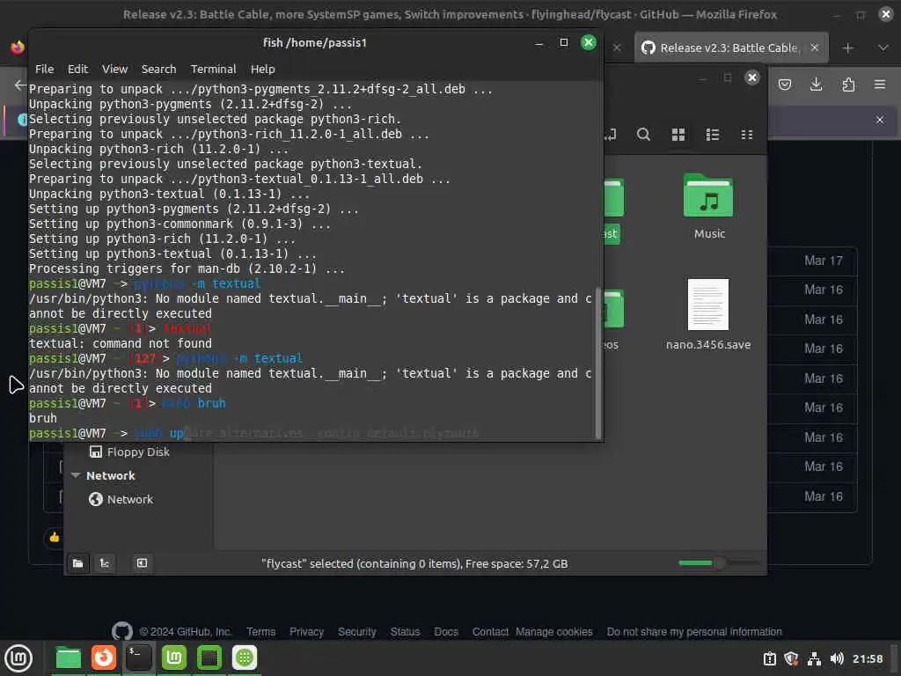Open the security shield tray icon
The height and width of the screenshot is (676, 901).
pos(791,658)
